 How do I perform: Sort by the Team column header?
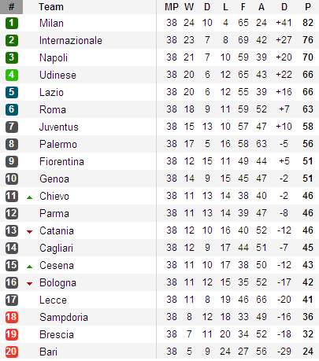pos(51,7)
